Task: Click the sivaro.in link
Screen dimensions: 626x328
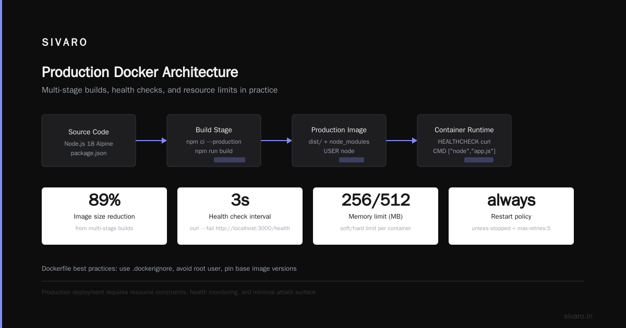Action: tap(578, 316)
